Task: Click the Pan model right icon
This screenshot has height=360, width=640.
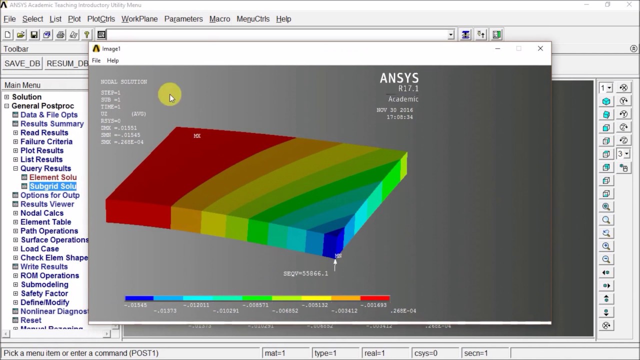Action: coord(606,286)
